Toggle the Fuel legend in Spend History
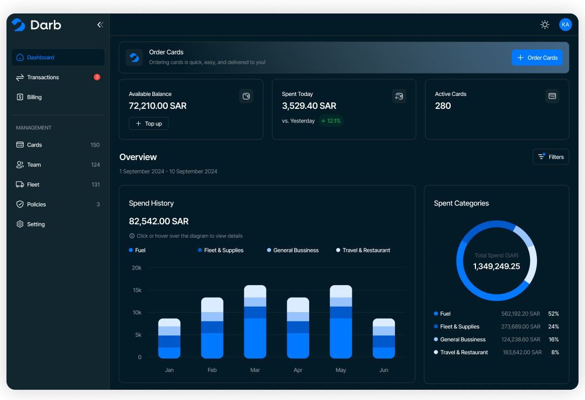585x400 pixels. [x=137, y=250]
